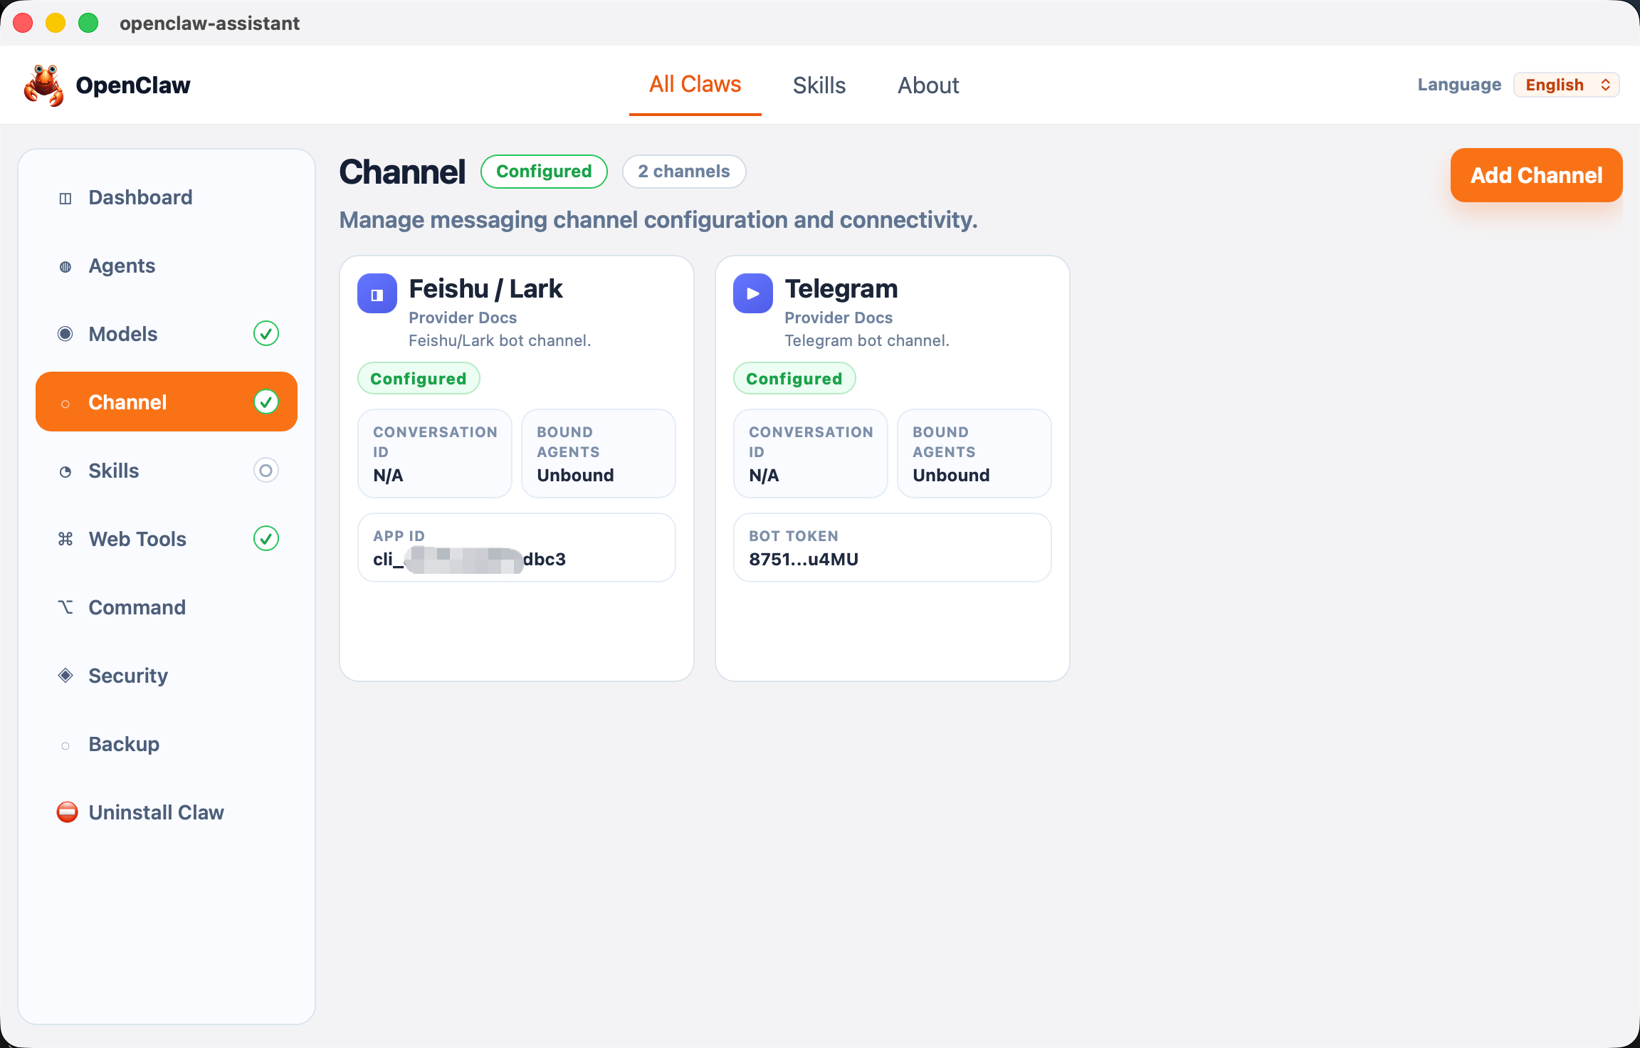Open Backup in the sidebar
This screenshot has width=1640, height=1048.
tap(167, 744)
